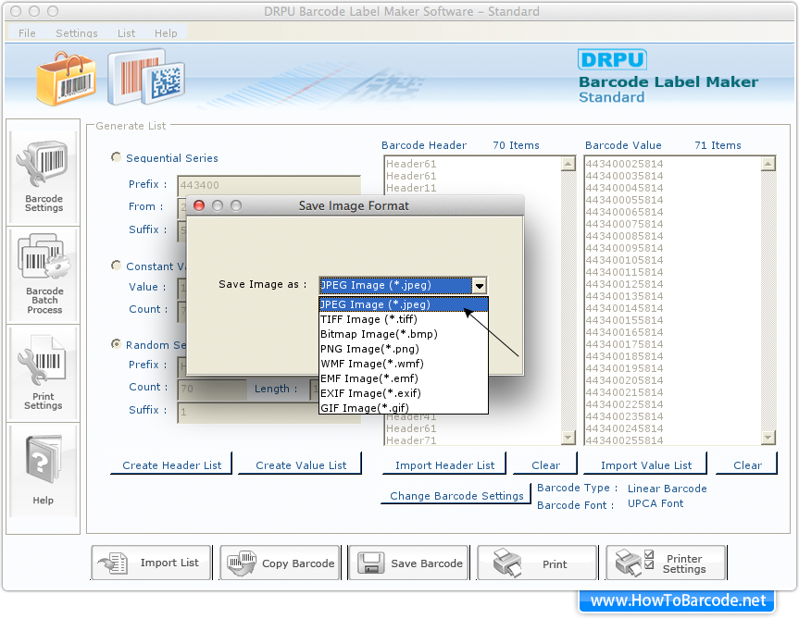Viewport: 799px width, 619px height.
Task: Choose JPEG Image (*.jpeg) from the list
Action: [404, 304]
